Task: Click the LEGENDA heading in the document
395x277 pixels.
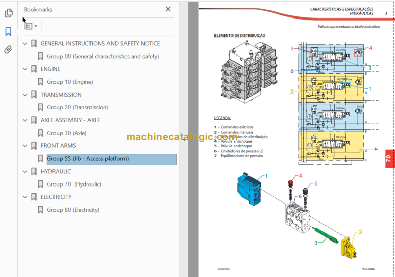Action: click(222, 118)
